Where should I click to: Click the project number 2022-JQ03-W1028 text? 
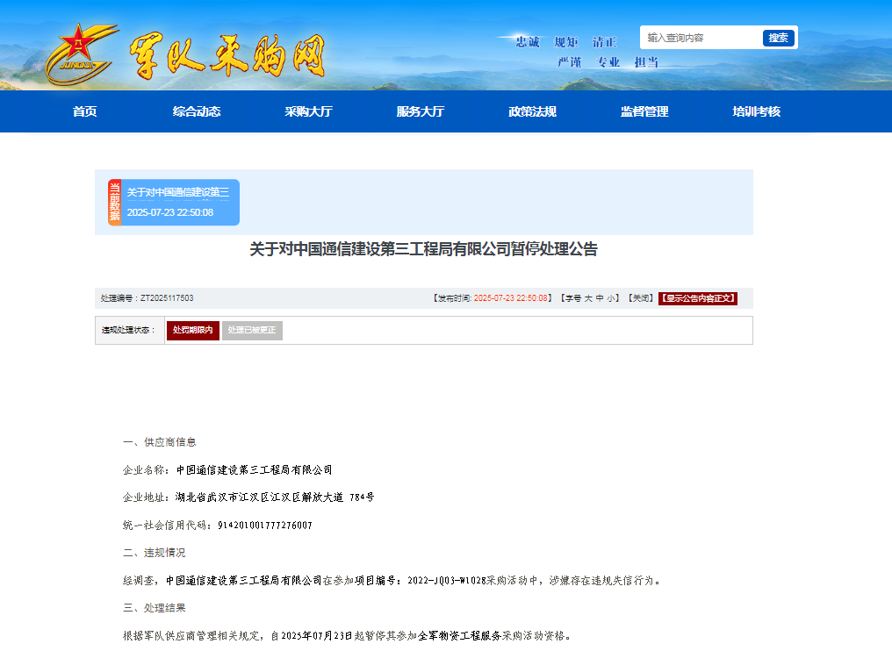(447, 581)
